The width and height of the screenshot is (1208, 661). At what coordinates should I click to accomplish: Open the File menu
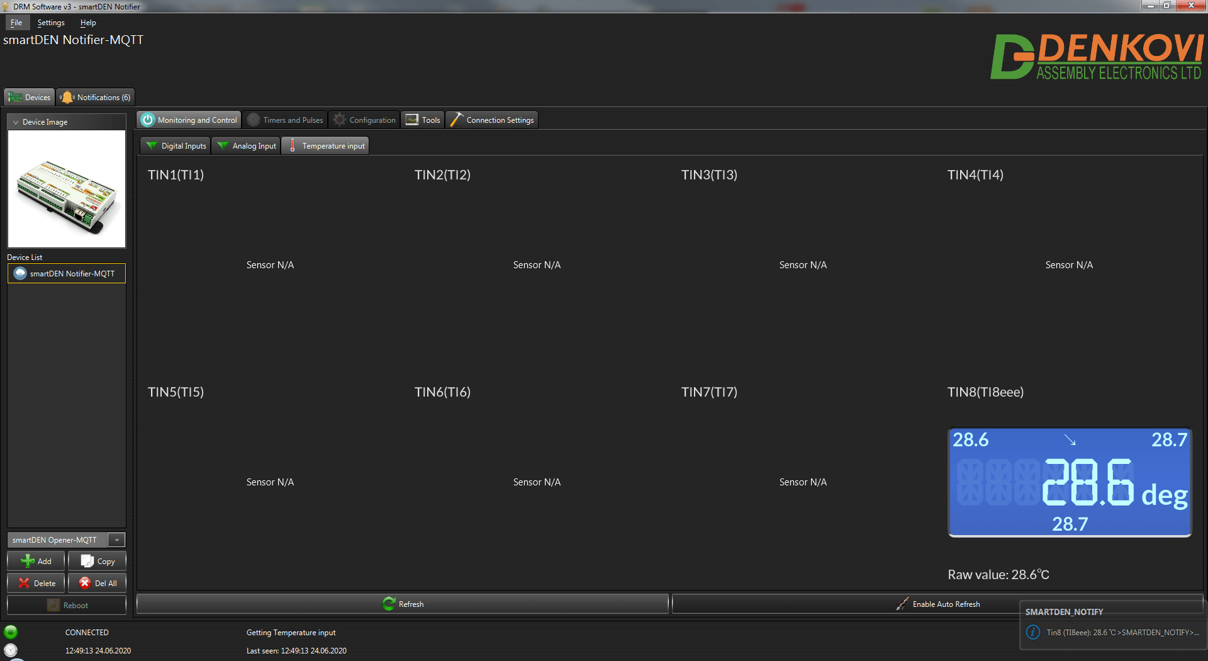[16, 23]
